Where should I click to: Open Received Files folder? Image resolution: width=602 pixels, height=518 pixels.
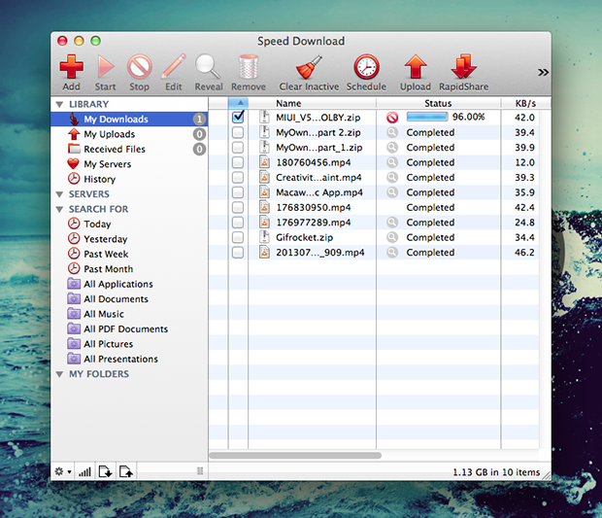(x=129, y=149)
